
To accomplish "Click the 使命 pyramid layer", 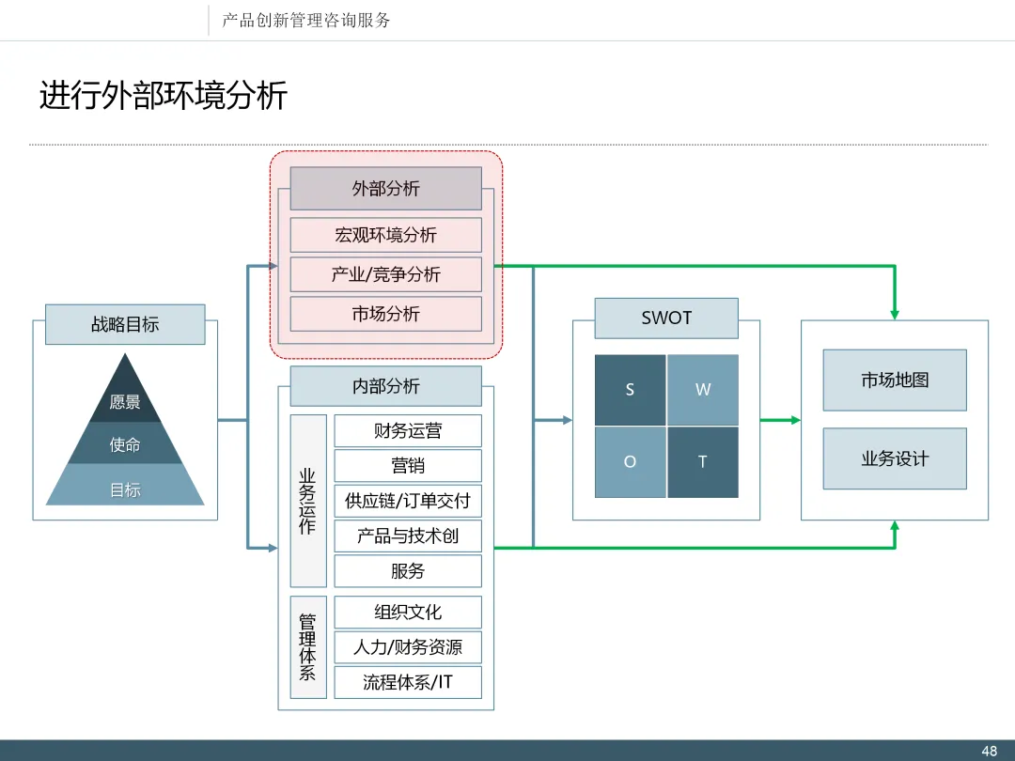I will pos(125,443).
